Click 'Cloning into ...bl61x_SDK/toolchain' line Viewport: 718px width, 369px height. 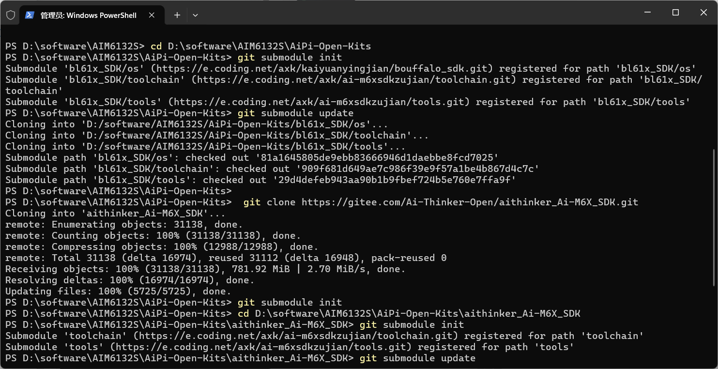[217, 135]
